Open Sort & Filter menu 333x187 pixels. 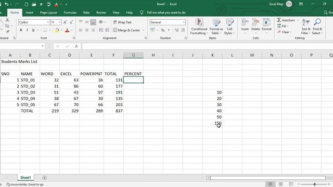coord(306,26)
